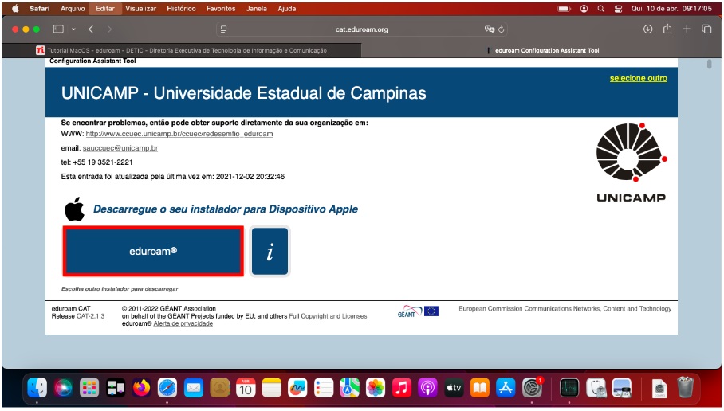Click the UNICAMP logo image
724x411 pixels.
(x=632, y=162)
